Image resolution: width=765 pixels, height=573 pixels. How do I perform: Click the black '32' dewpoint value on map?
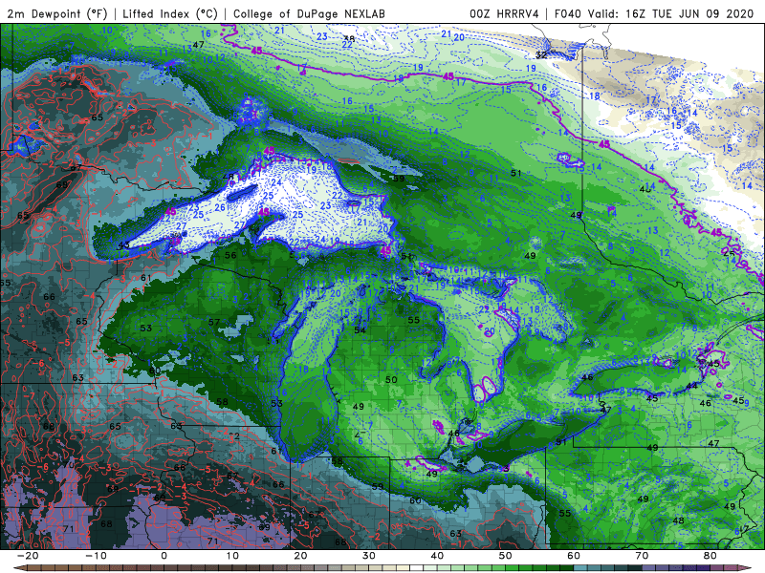tap(541, 55)
